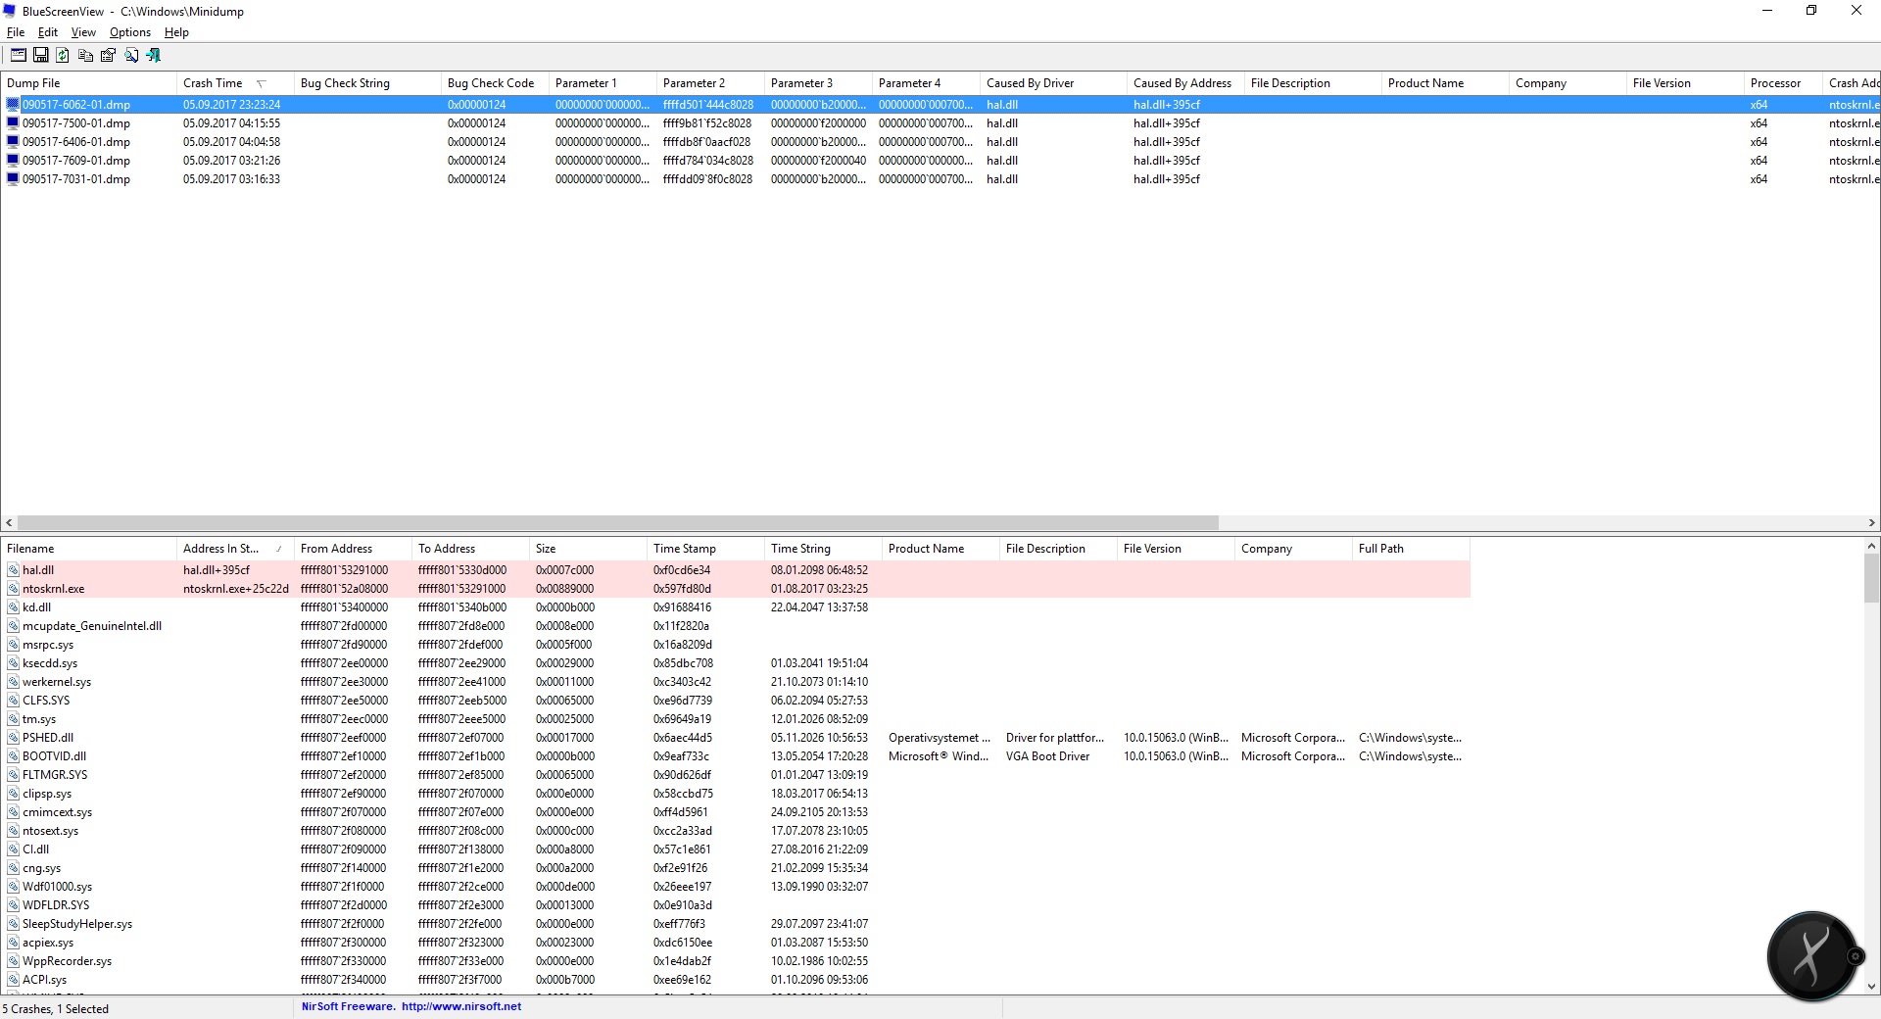
Task: Click the up arrow of the driver list scrollbar
Action: click(1871, 546)
